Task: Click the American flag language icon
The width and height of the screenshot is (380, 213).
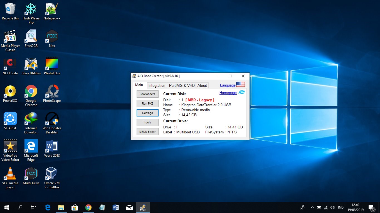Action: pos(240,84)
